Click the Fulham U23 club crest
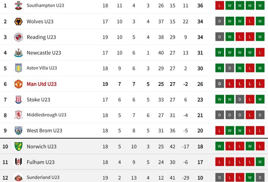The width and height of the screenshot is (268, 182). point(18,162)
